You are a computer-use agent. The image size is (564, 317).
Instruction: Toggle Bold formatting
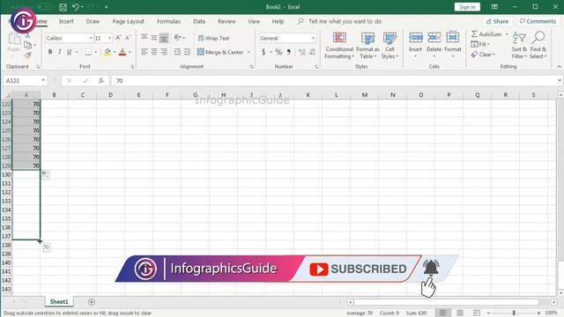50,52
